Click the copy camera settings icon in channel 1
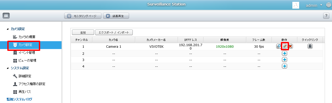 pos(279,46)
